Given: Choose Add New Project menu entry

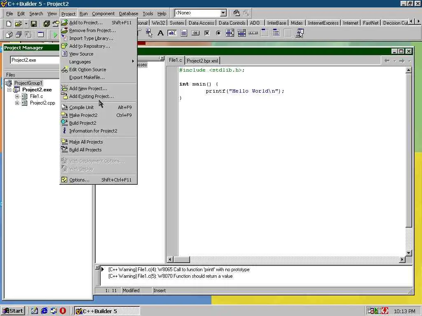Looking at the screenshot, I should coord(98,88).
